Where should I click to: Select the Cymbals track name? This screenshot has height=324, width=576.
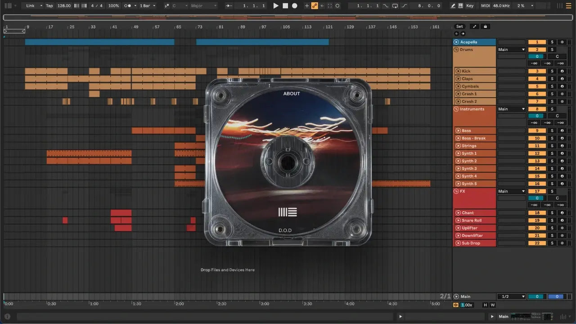(470, 86)
